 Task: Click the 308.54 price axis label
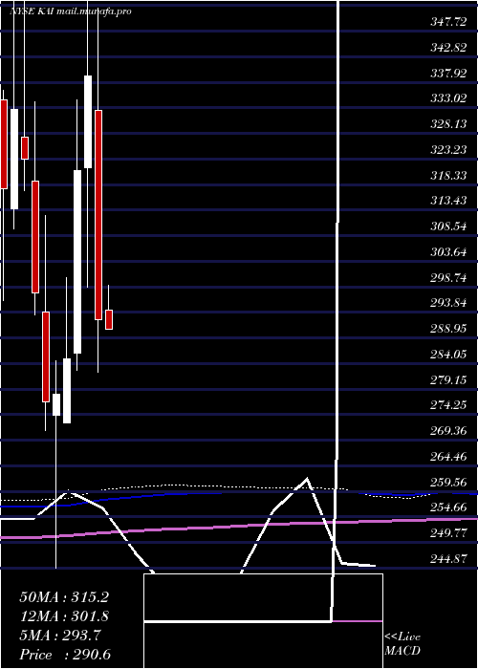448,227
